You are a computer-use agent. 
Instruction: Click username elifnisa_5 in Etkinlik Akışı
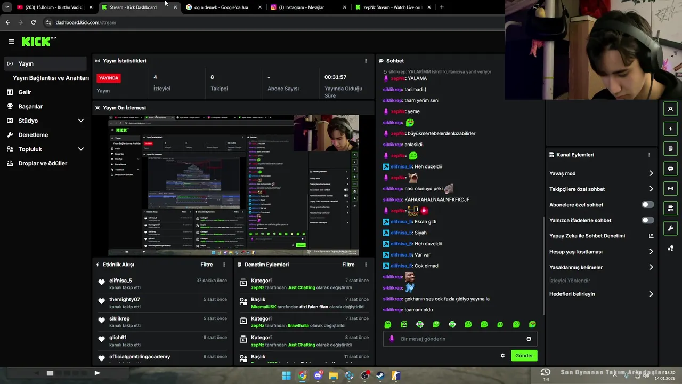[x=120, y=281]
